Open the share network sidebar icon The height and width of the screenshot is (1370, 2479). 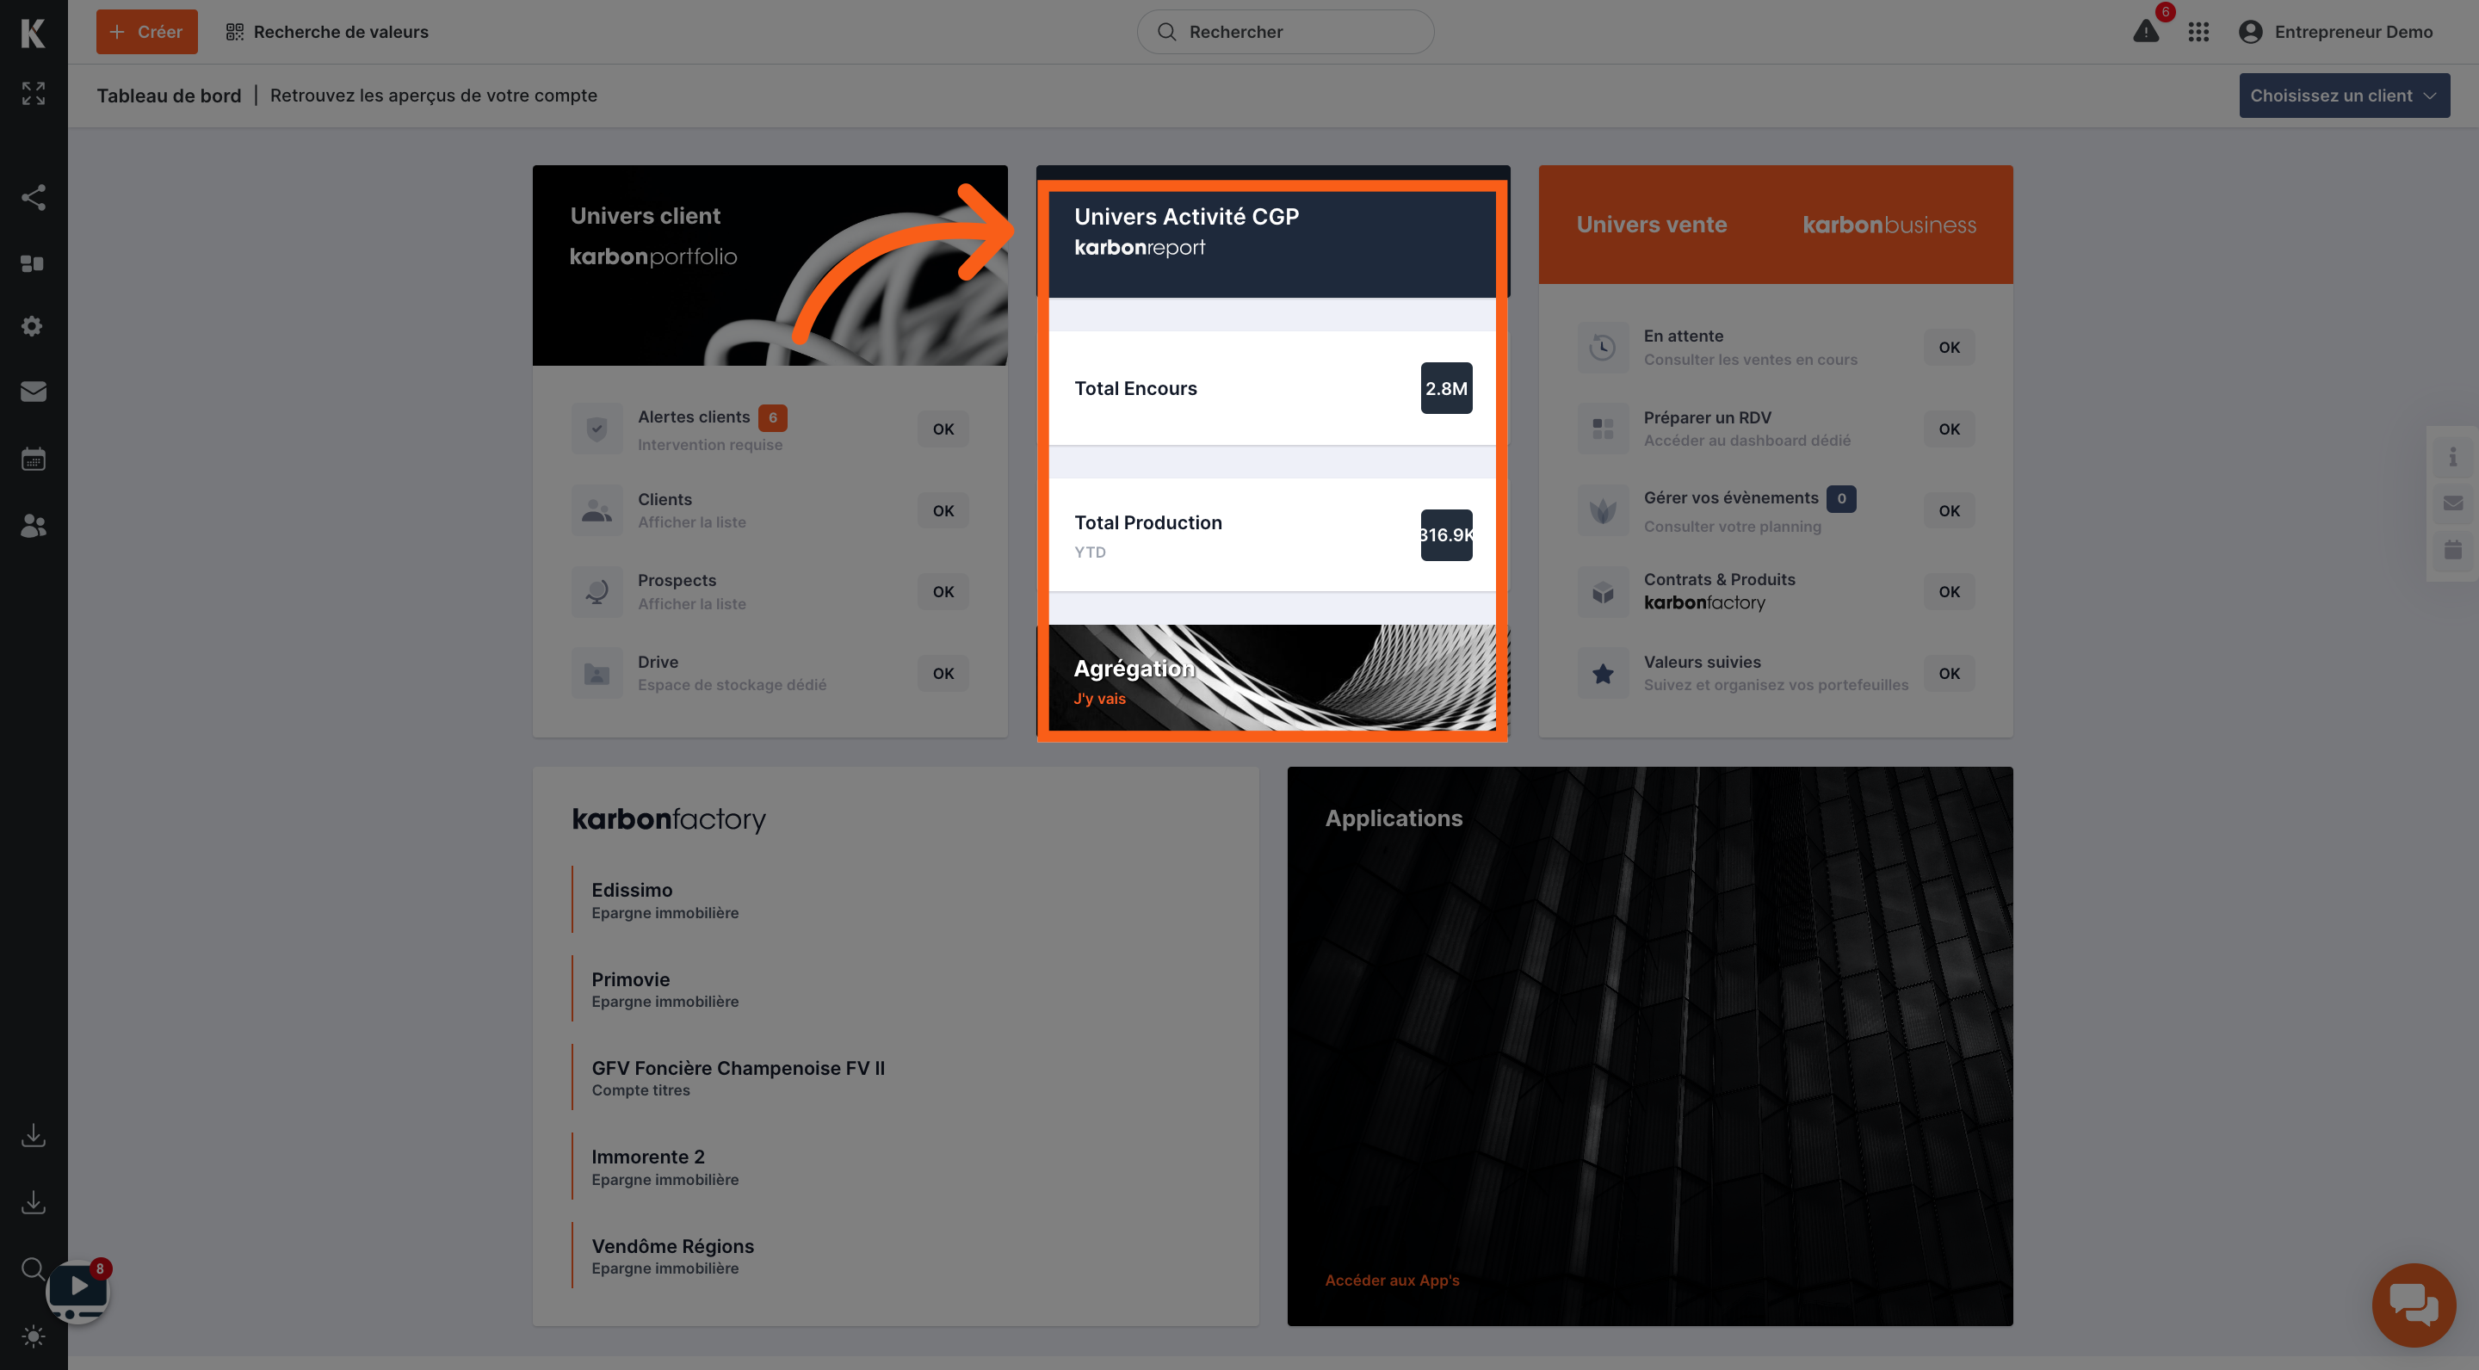(34, 197)
